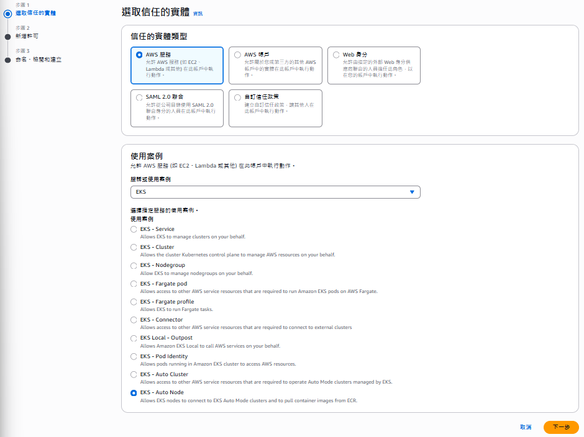Pick the EKS Local - Outpost use case
584x437 pixels.
pos(134,338)
